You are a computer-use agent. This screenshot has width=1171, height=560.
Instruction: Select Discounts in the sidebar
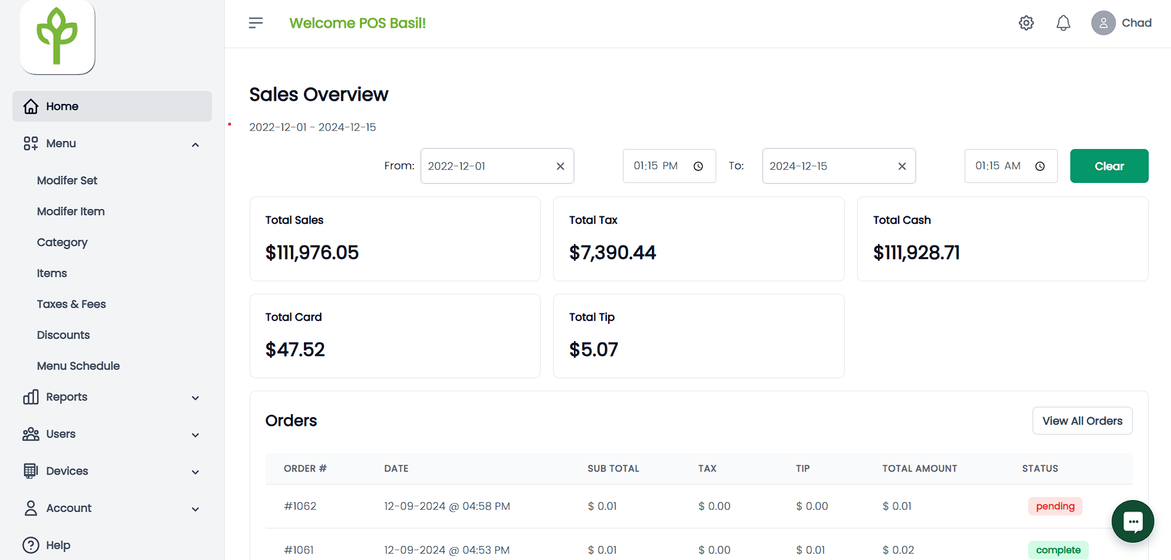pos(63,335)
